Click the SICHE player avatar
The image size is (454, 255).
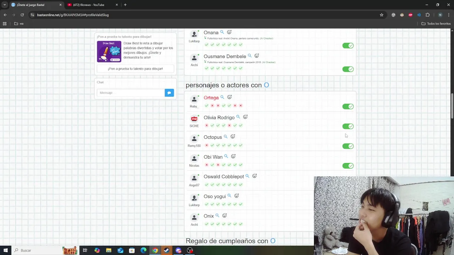click(x=194, y=119)
